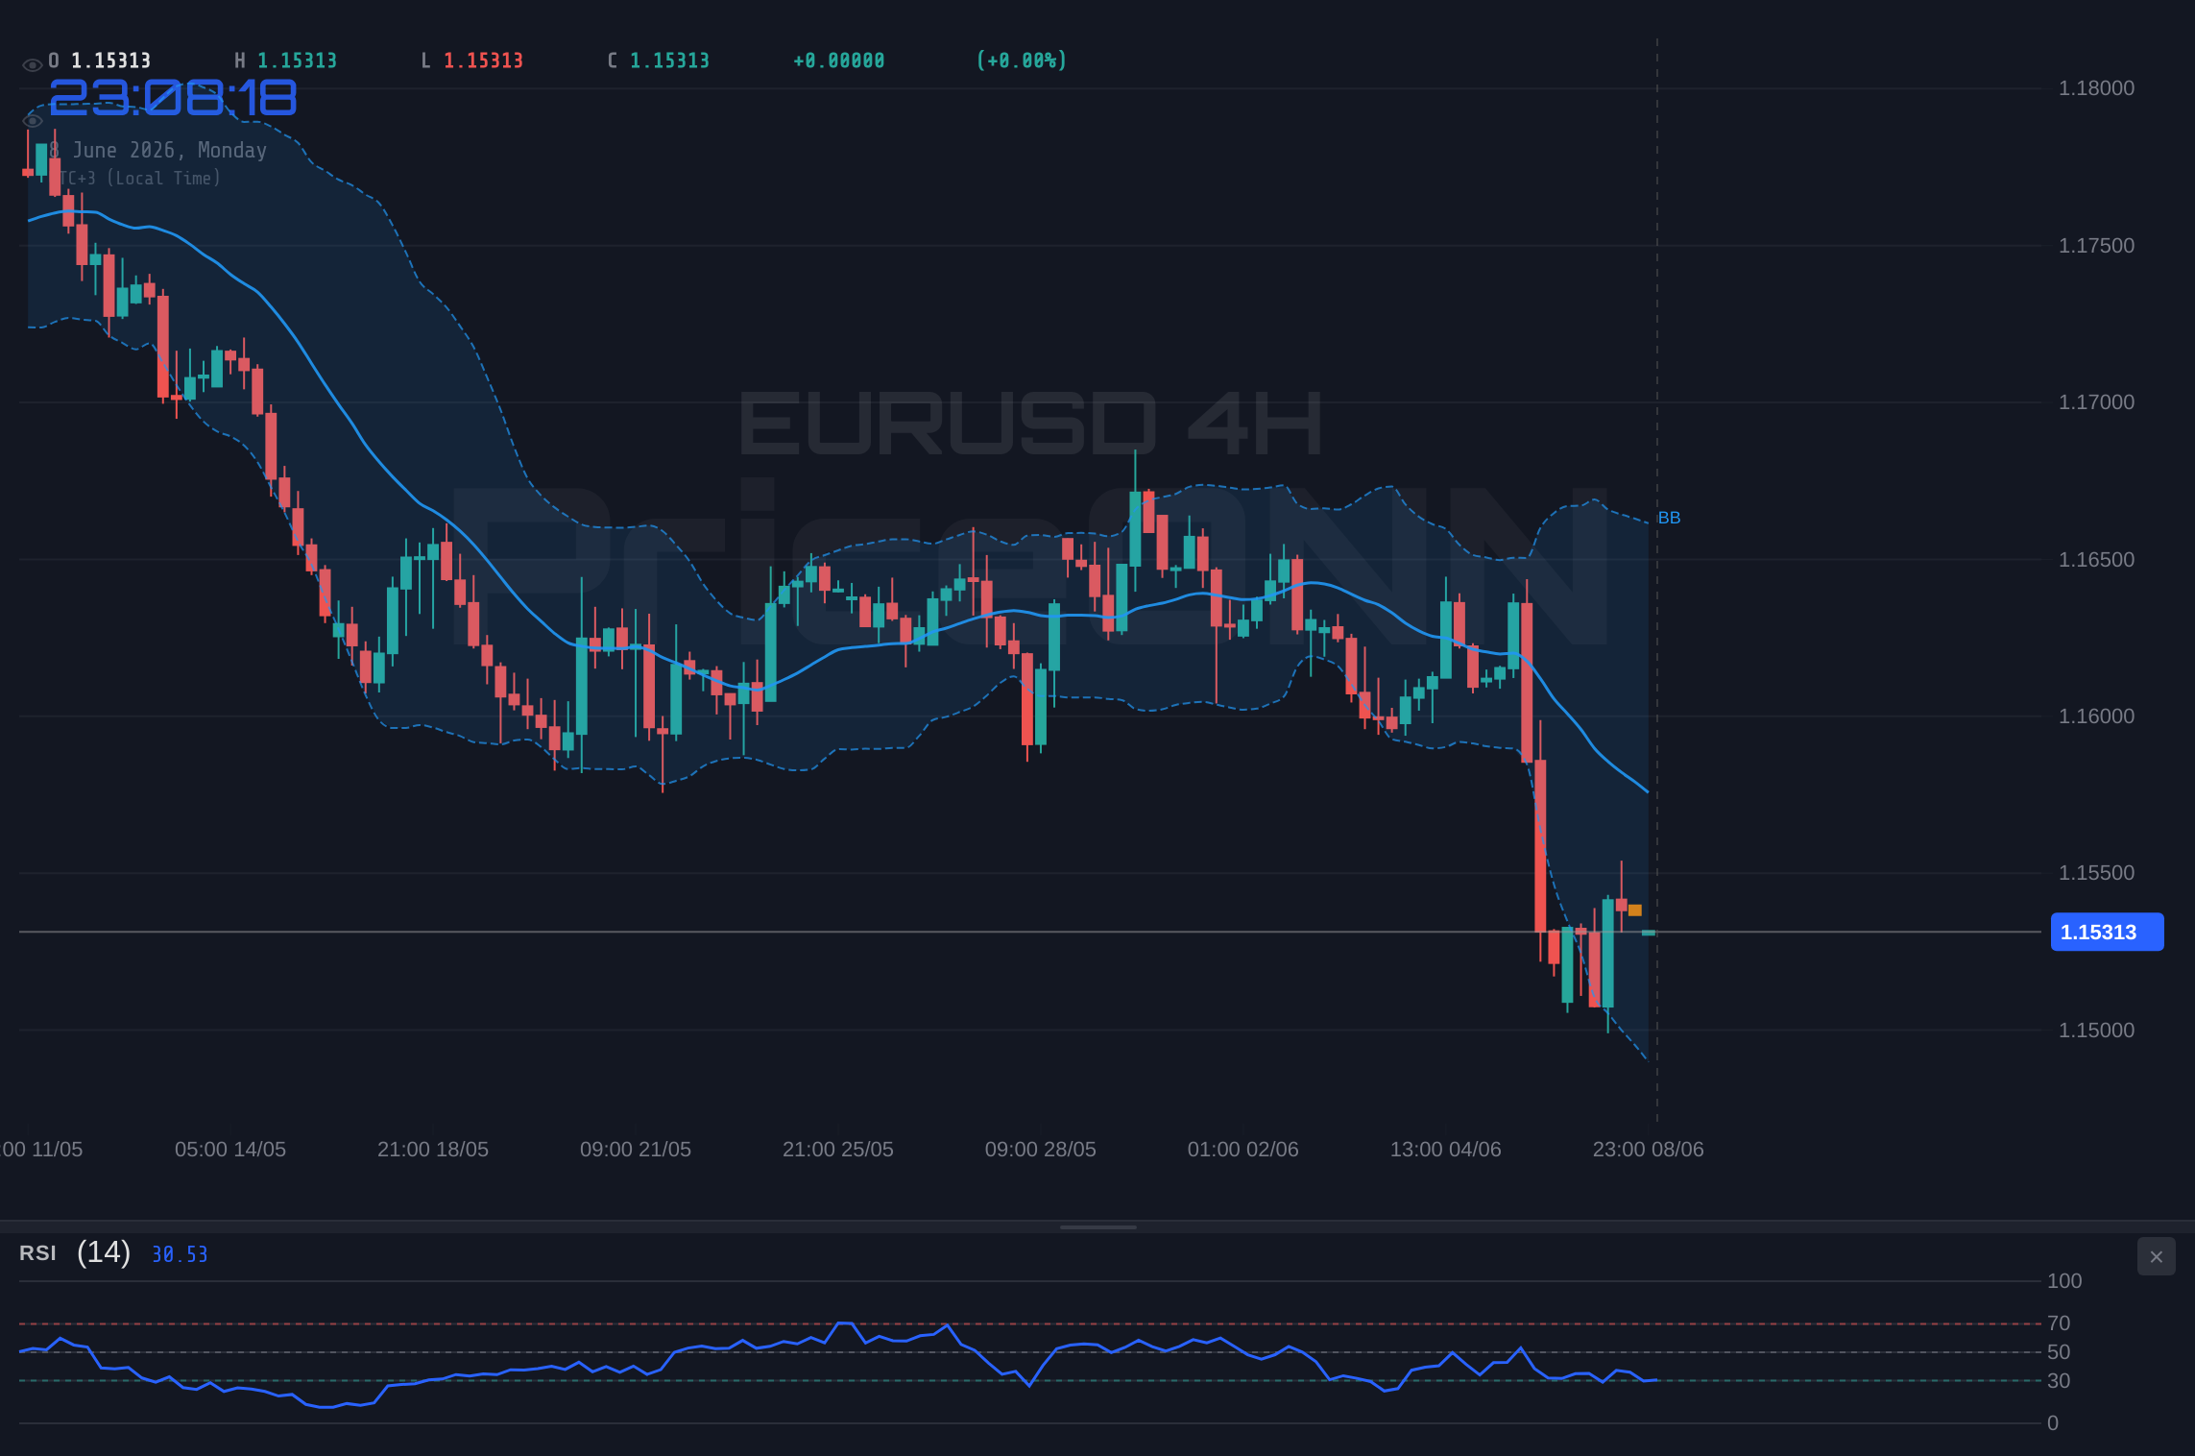This screenshot has width=2195, height=1456.
Task: Click the date text June 2026, Monday
Action: coord(170,150)
